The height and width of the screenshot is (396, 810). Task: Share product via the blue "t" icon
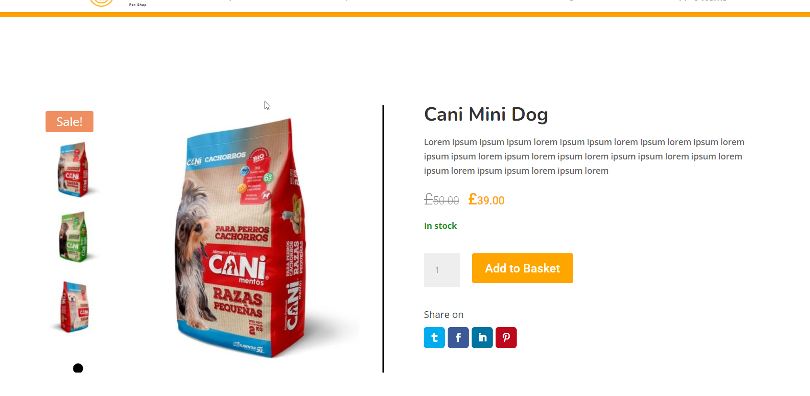coord(434,338)
